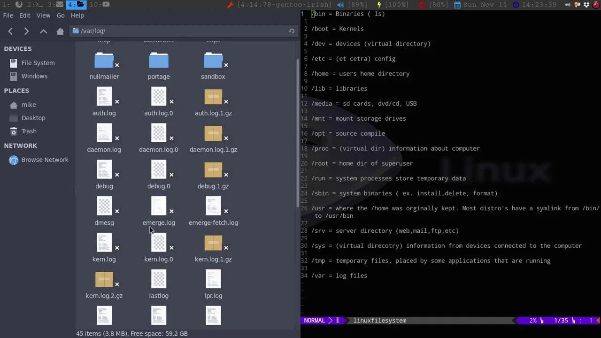The image size is (601, 338).
Task: Click the kernel version label in bar
Action: tap(279, 5)
